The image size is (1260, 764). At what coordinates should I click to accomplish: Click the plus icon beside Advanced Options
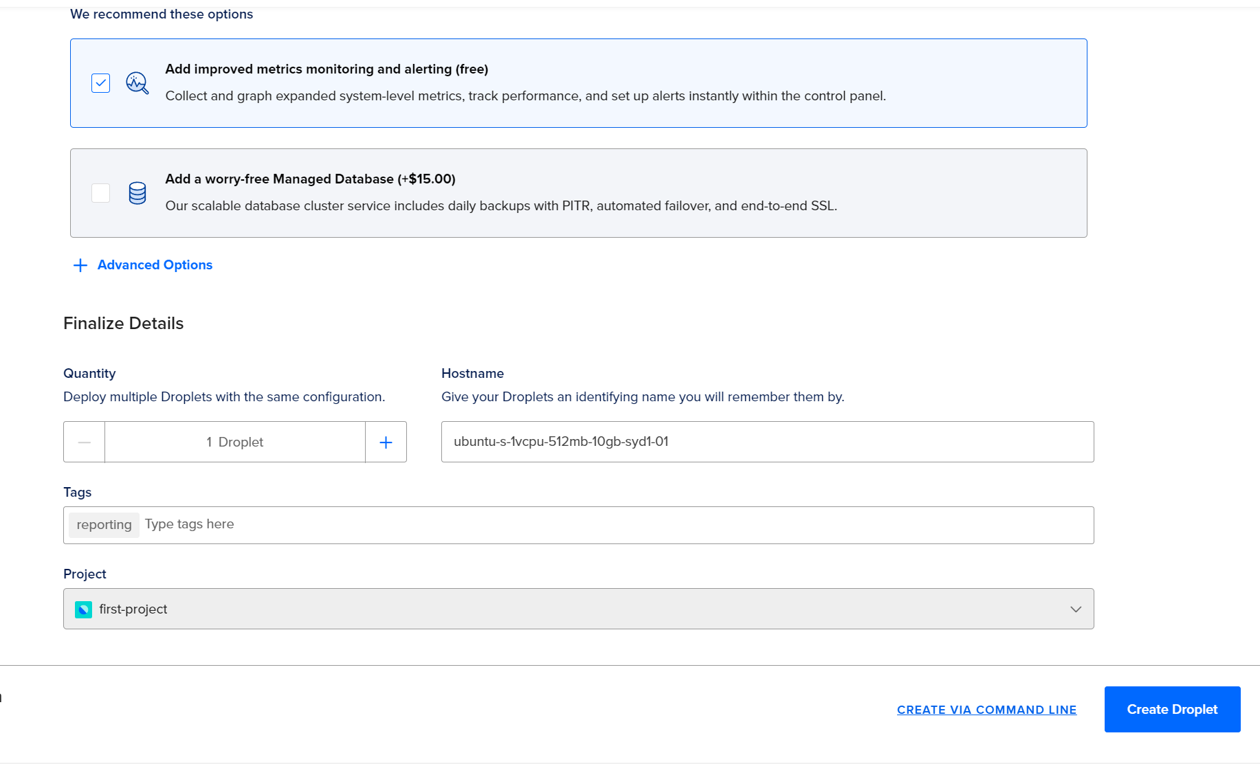pos(80,265)
